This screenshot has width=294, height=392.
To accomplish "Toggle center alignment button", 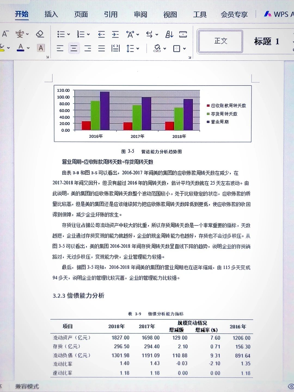I will coord(74,48).
